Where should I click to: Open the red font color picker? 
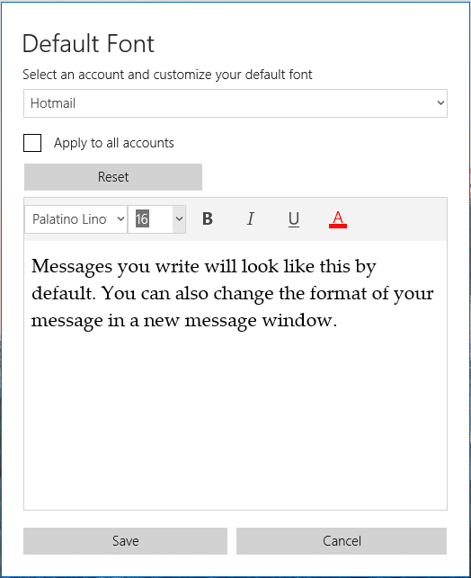click(338, 219)
